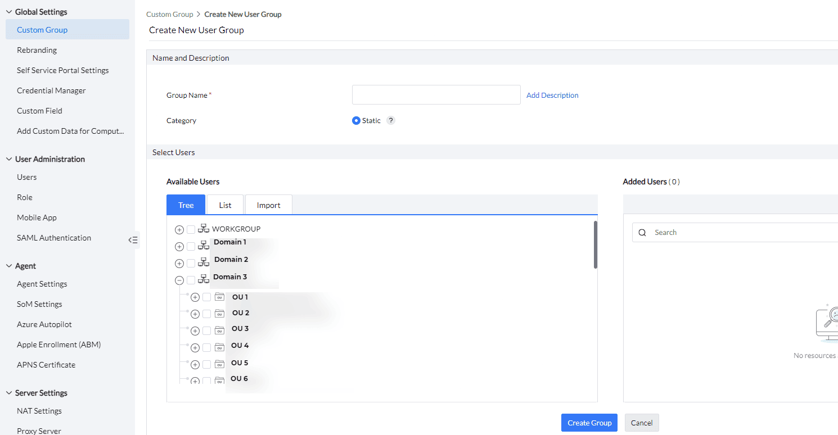Viewport: 838px width, 435px height.
Task: Tick the checkbox beside OU 3
Action: pos(206,330)
